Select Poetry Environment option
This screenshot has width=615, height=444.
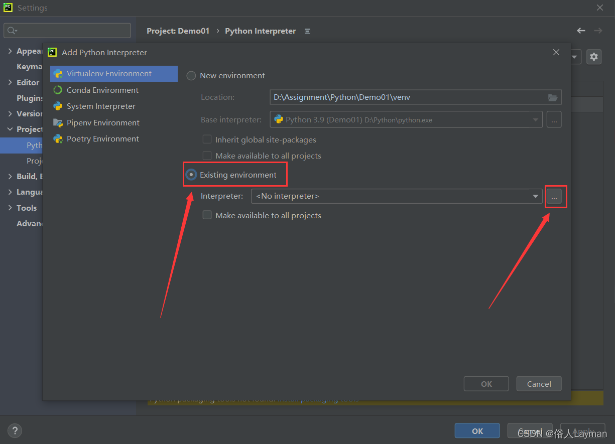coord(103,139)
